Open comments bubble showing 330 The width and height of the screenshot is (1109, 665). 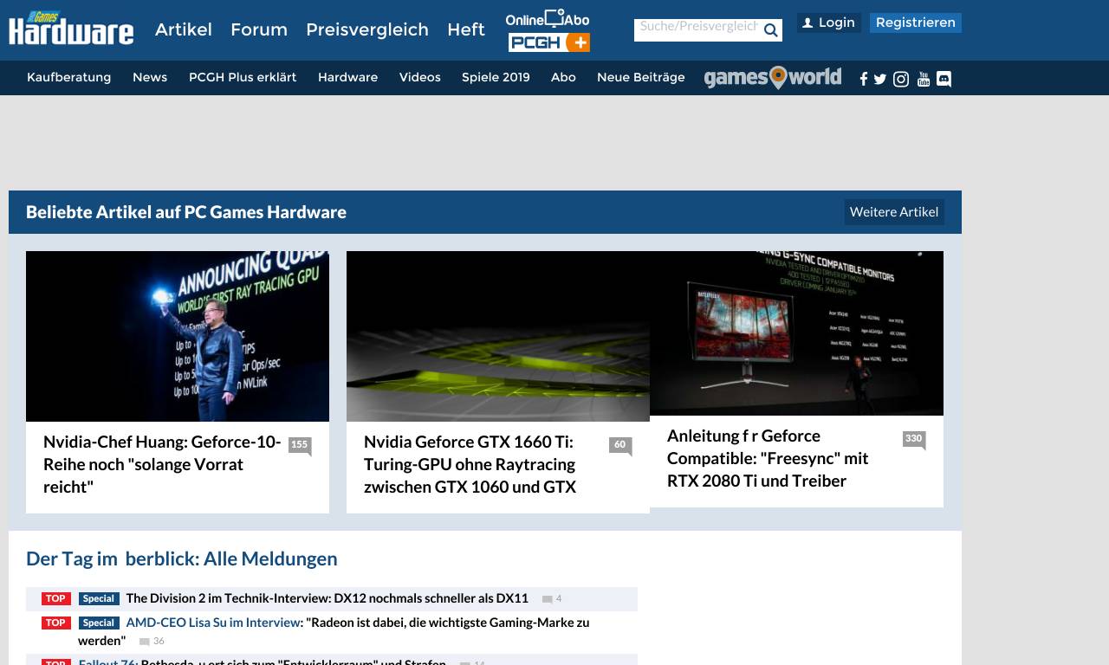coord(913,439)
